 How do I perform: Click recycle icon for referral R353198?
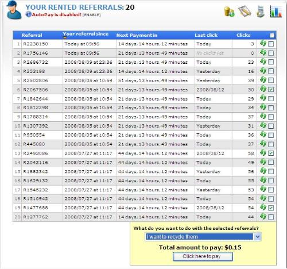pos(263,71)
